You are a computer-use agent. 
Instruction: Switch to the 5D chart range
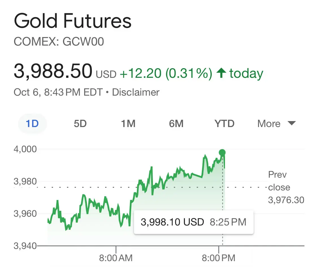pos(80,124)
